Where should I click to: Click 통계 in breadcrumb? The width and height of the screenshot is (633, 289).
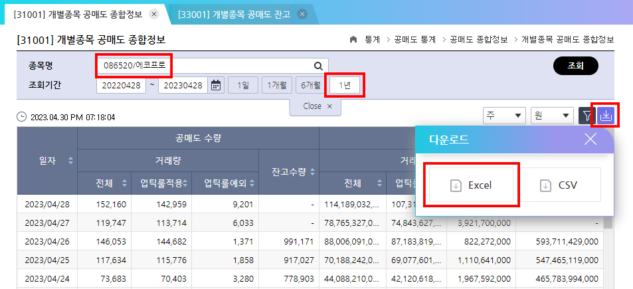(x=372, y=40)
